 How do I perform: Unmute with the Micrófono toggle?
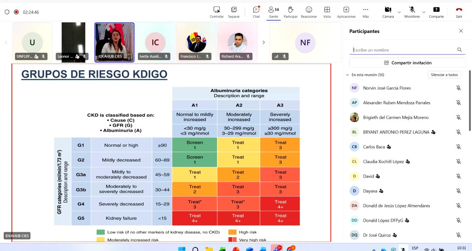click(412, 10)
